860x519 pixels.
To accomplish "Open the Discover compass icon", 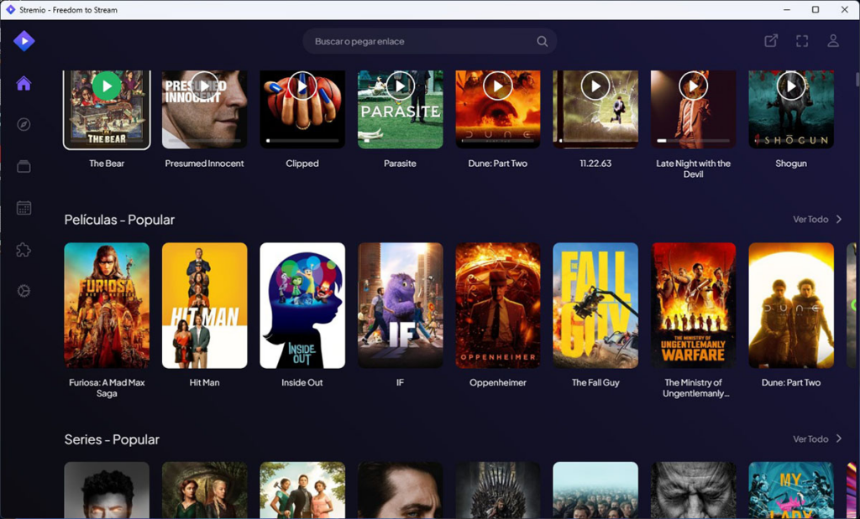I will [24, 125].
